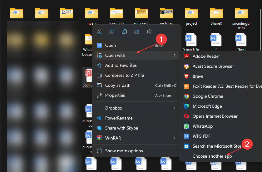Screen dimensions: 262x172
Task: Click the Rename icon in context menu
Action: 124,32
